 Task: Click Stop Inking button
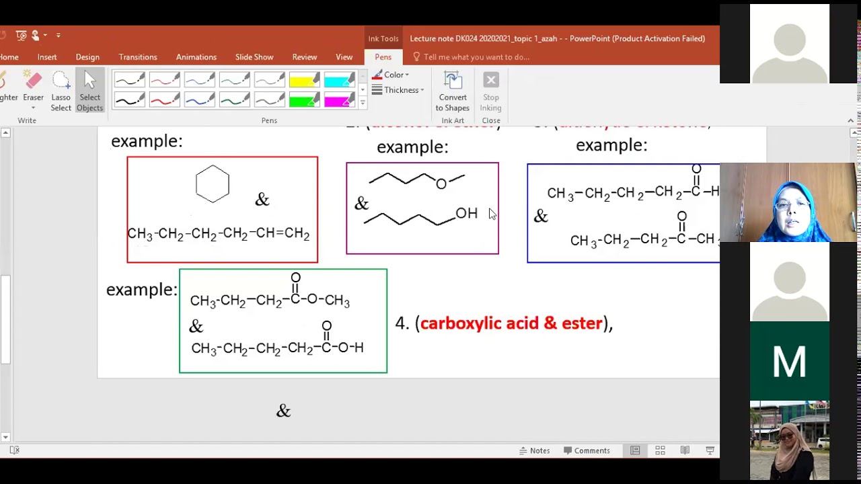(490, 91)
